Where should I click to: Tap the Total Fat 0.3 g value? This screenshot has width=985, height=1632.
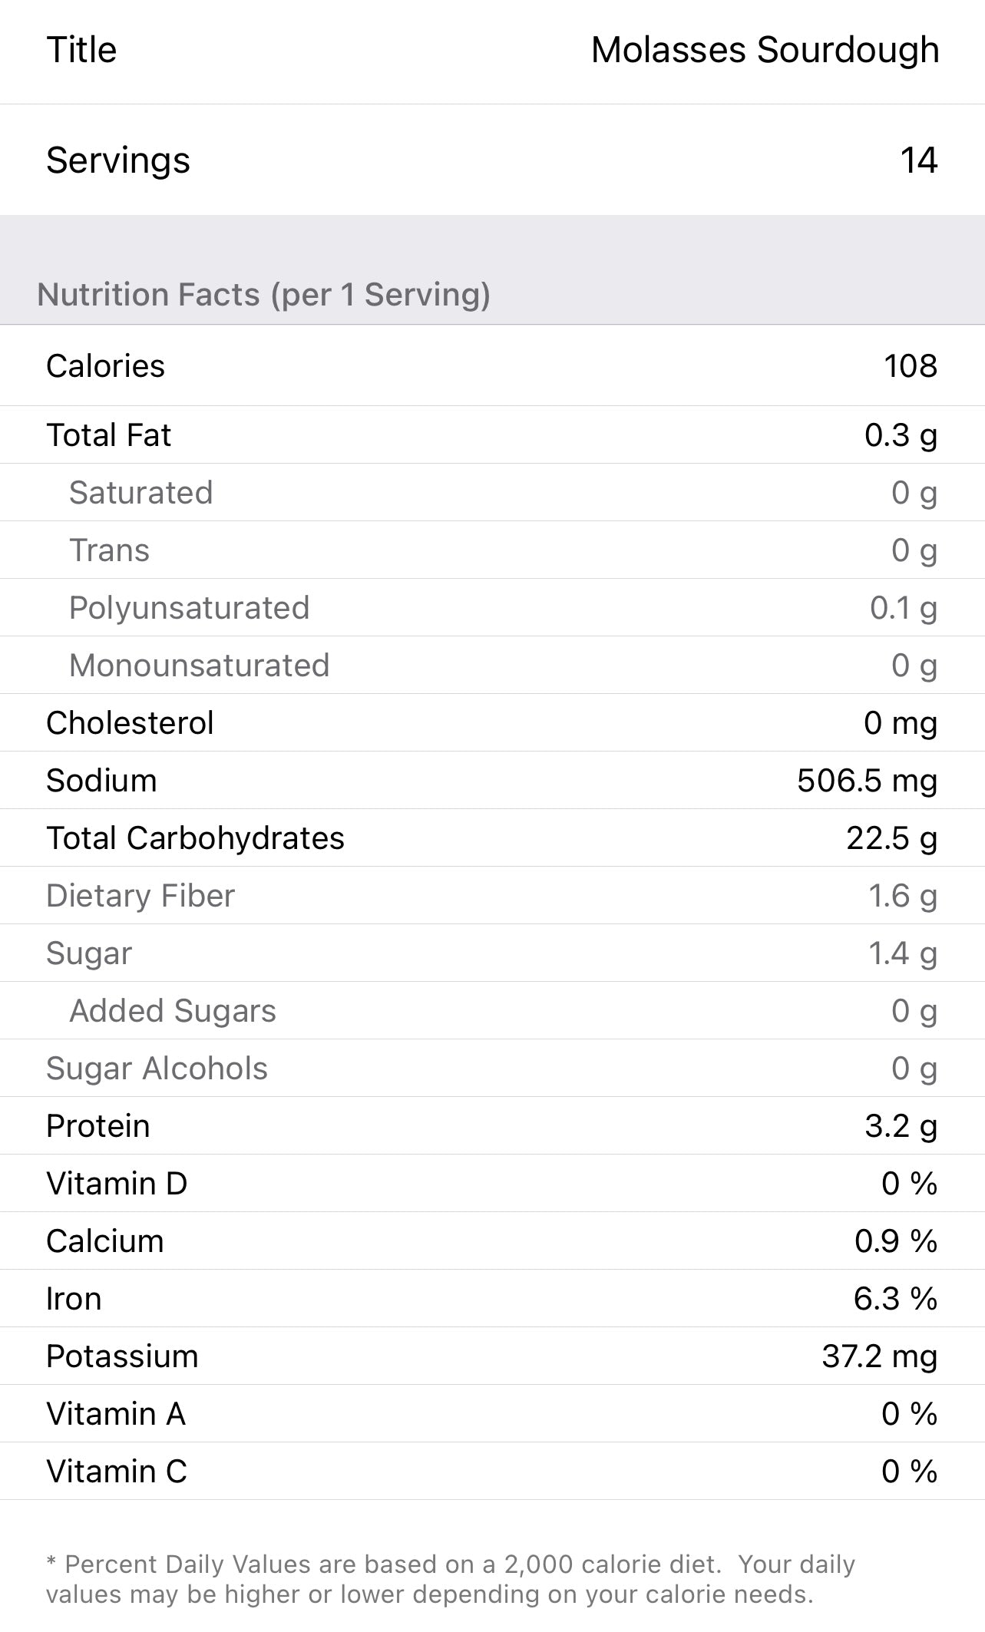pyautogui.click(x=900, y=435)
